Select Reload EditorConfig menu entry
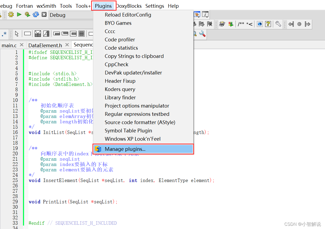Screen dimensions: 325x229 click(x=143, y=15)
